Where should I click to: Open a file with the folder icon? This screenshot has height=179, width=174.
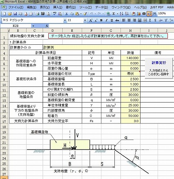[x=10, y=14]
